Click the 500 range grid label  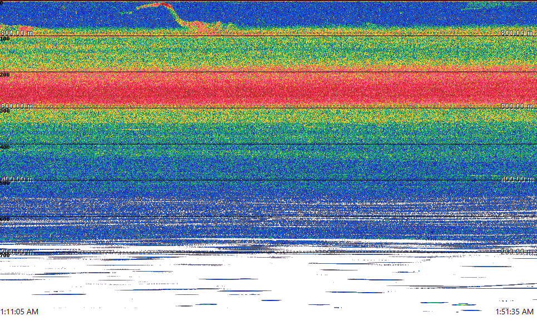(5, 183)
